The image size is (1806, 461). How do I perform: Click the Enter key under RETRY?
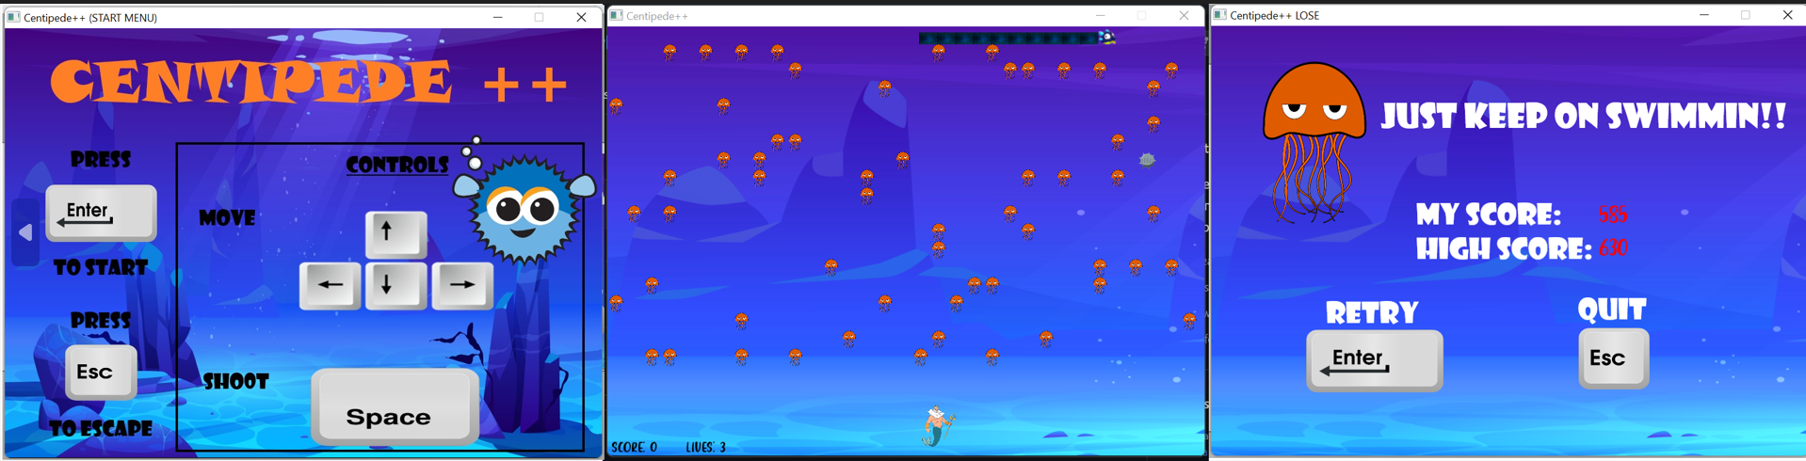pyautogui.click(x=1374, y=360)
